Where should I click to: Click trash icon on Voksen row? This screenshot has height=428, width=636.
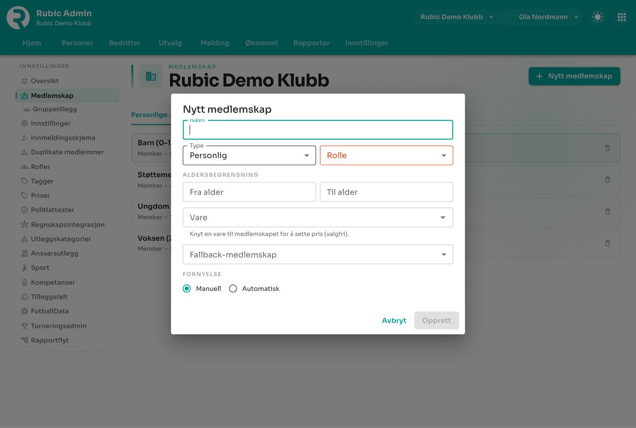607,243
